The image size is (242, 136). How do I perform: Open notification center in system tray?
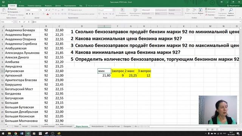pos(238,133)
